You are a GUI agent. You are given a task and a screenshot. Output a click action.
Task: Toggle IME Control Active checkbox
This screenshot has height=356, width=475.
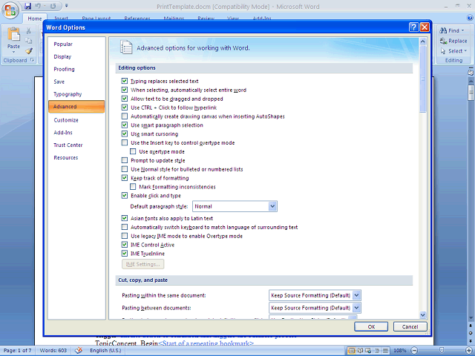[x=125, y=245]
